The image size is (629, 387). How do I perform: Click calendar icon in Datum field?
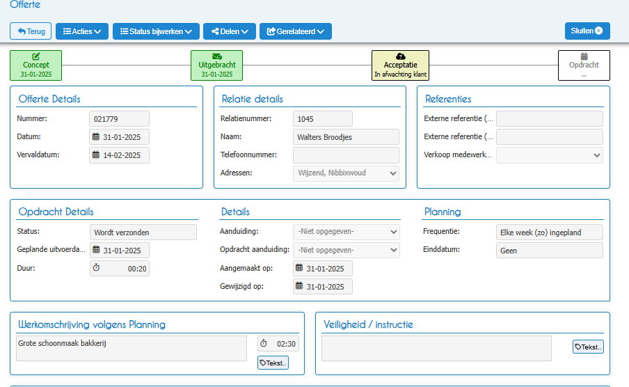(96, 137)
